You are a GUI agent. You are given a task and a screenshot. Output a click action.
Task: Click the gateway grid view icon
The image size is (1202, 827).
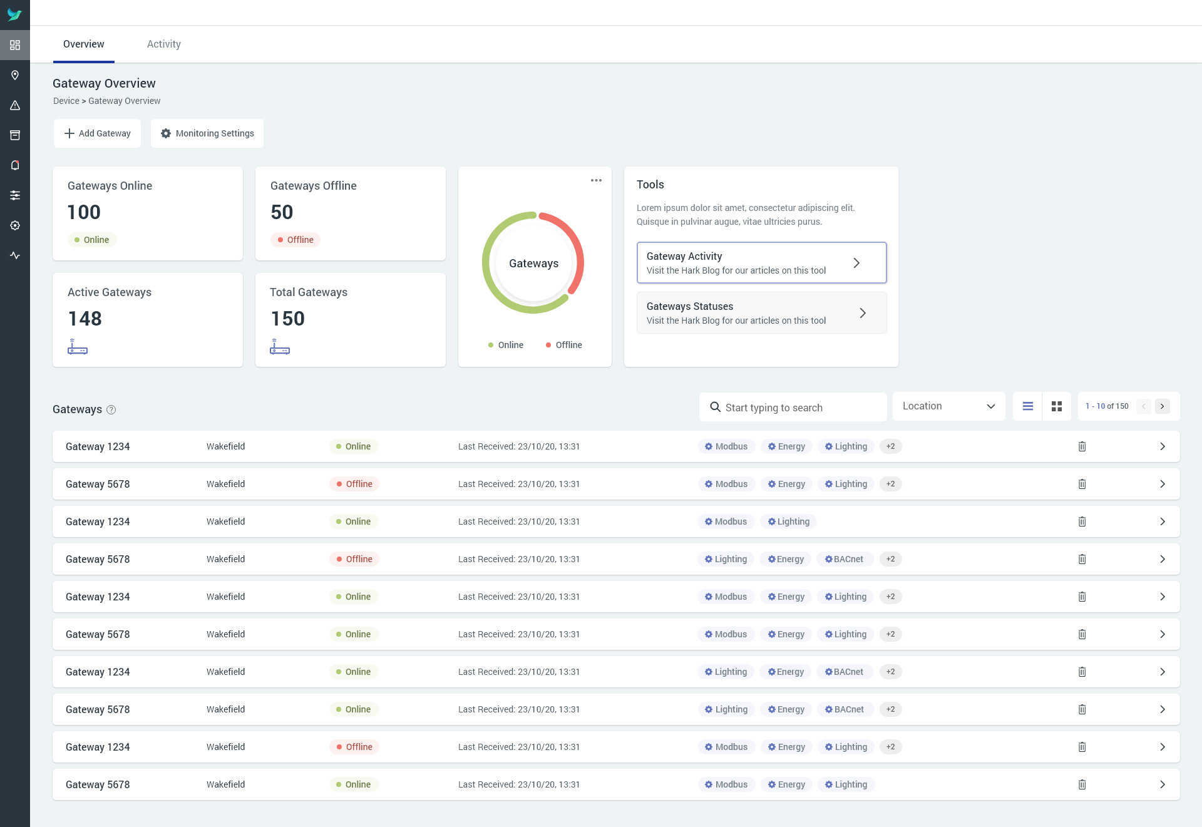1056,407
